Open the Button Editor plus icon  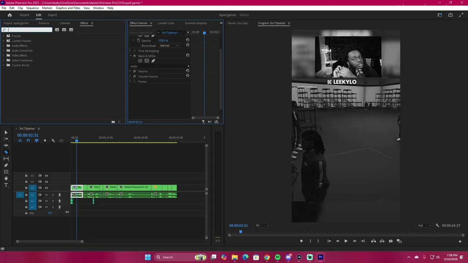point(460,241)
